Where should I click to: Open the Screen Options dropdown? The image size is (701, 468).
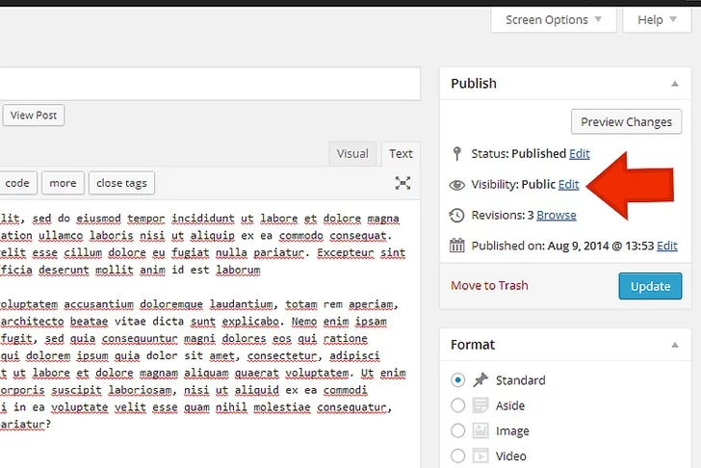click(x=553, y=19)
